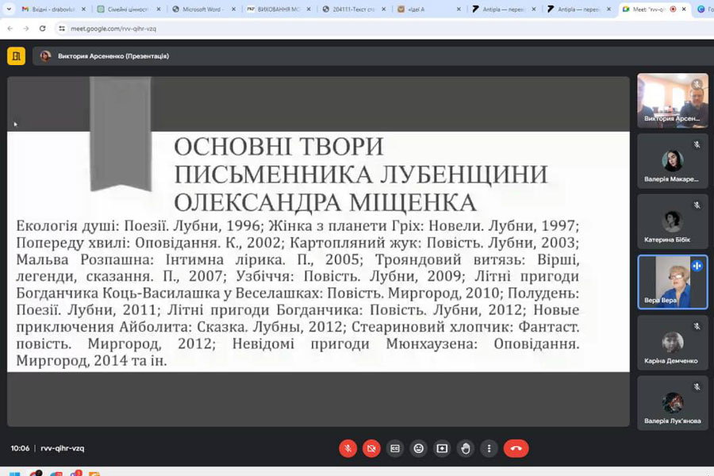Click the yellow companion icon at top left
This screenshot has width=714, height=476.
click(x=17, y=56)
